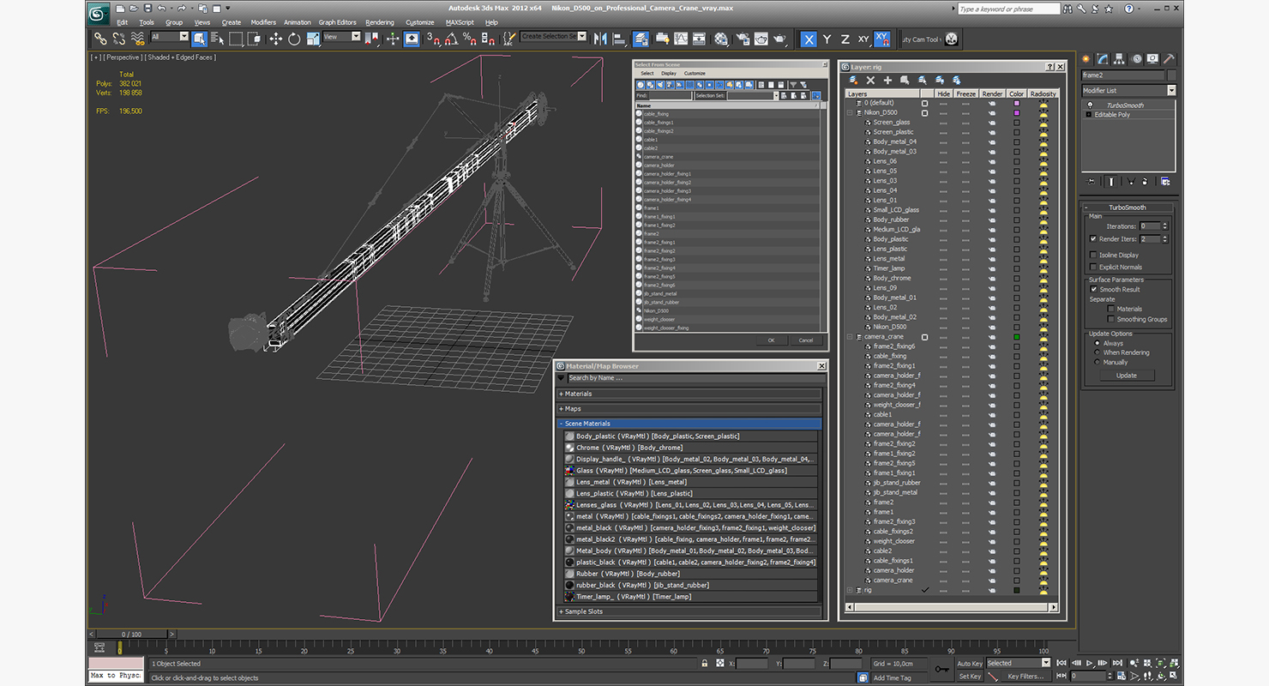
Task: Open the MAXScript menu
Action: pos(460,22)
